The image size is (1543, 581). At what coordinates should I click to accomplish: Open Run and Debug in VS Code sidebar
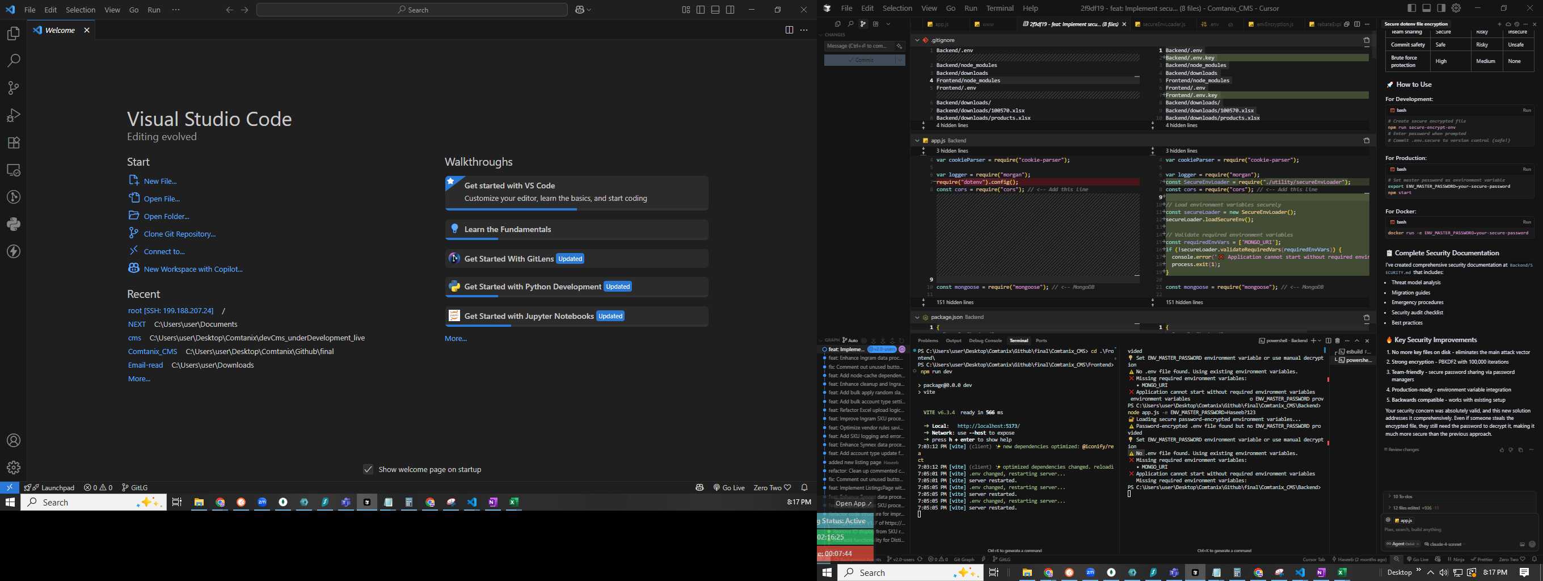[13, 115]
